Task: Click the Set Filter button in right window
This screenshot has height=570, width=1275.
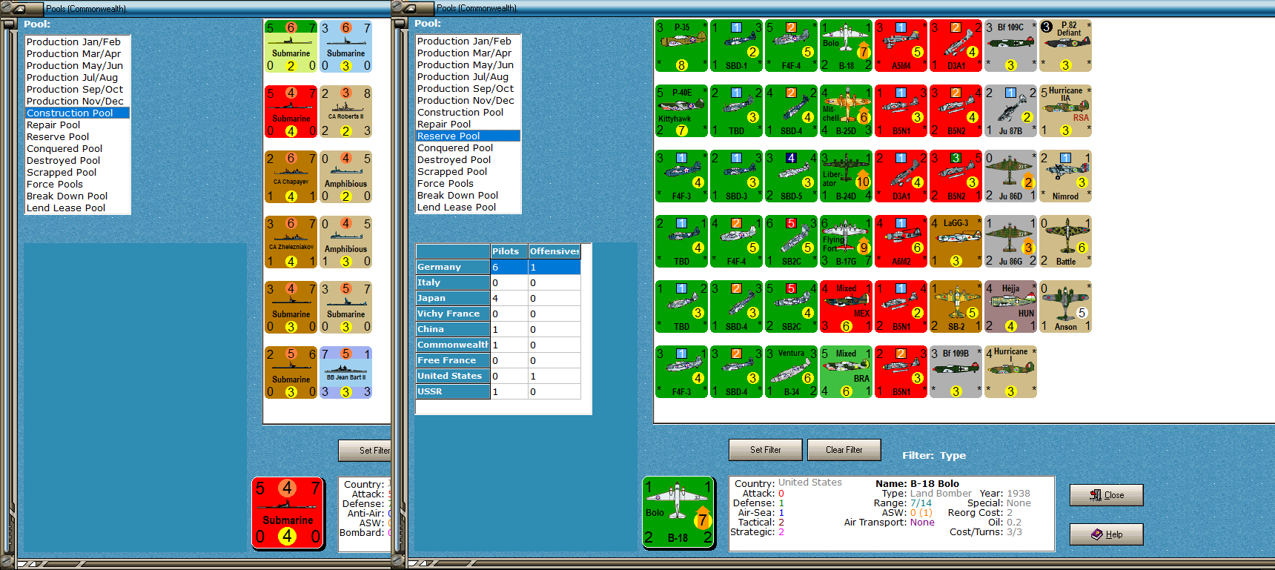Action: pos(765,450)
